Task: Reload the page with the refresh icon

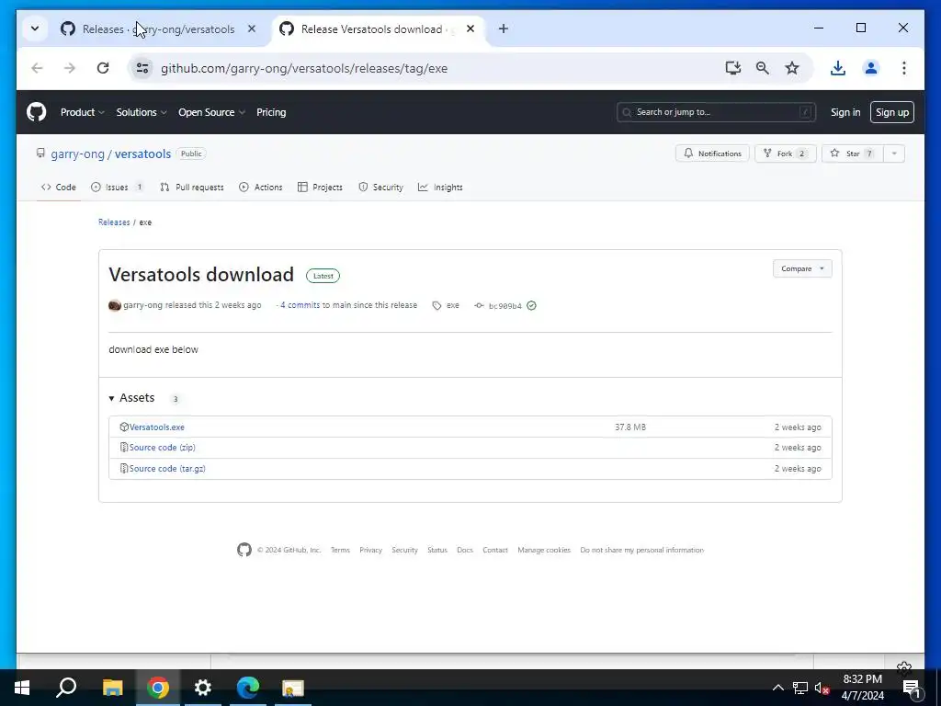Action: (x=103, y=68)
